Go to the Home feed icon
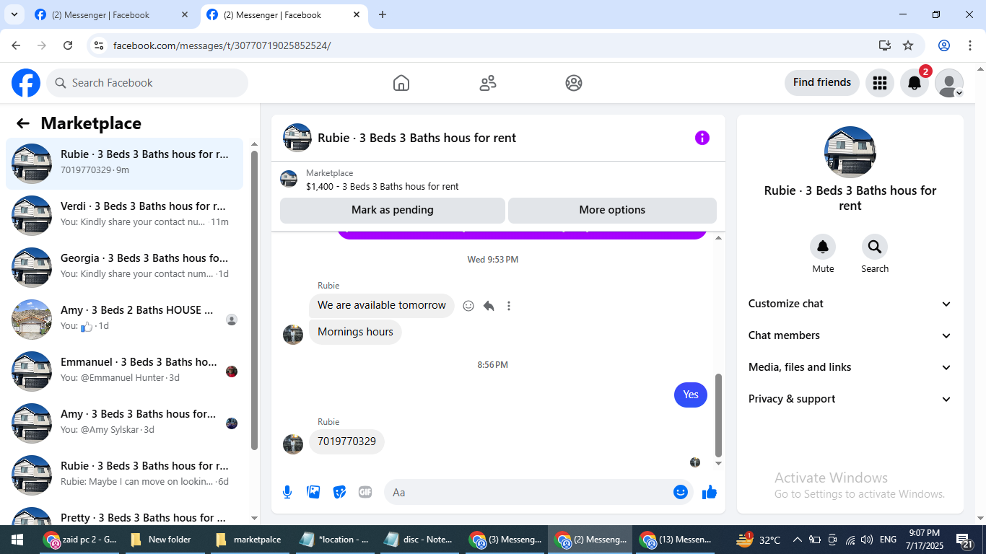 point(401,83)
